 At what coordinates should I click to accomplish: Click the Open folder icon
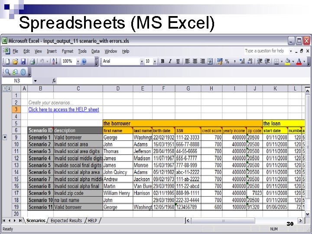pos(15,62)
